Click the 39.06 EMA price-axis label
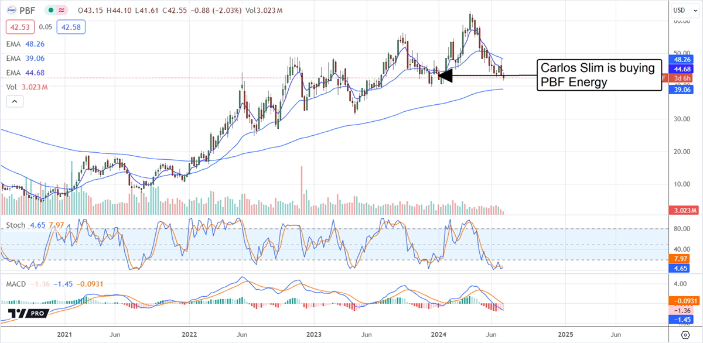Image resolution: width=703 pixels, height=343 pixels. tap(681, 89)
